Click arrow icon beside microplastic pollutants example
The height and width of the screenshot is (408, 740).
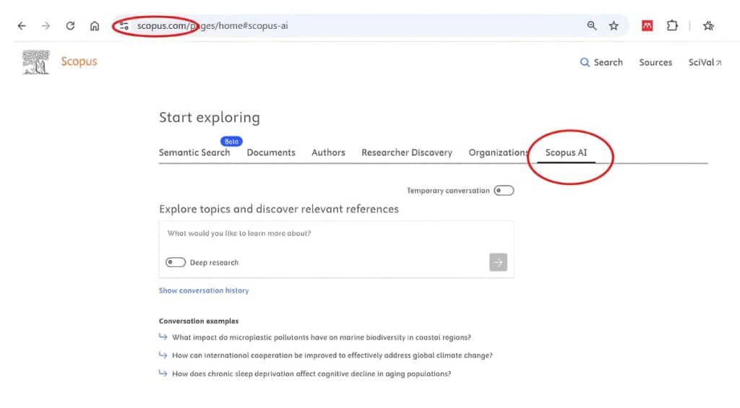pyautogui.click(x=163, y=337)
